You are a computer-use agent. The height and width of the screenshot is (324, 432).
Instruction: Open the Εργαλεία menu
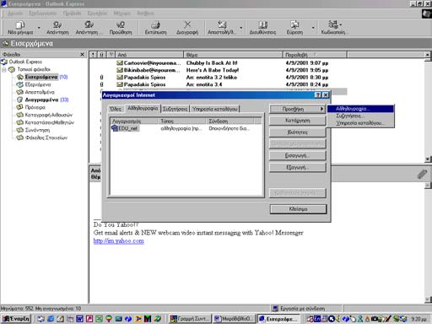point(97,13)
